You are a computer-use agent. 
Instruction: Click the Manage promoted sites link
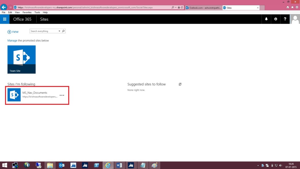(12, 40)
